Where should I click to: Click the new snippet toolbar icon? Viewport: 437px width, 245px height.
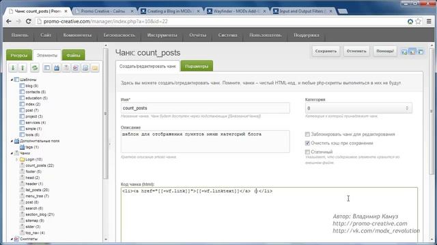coord(76,67)
